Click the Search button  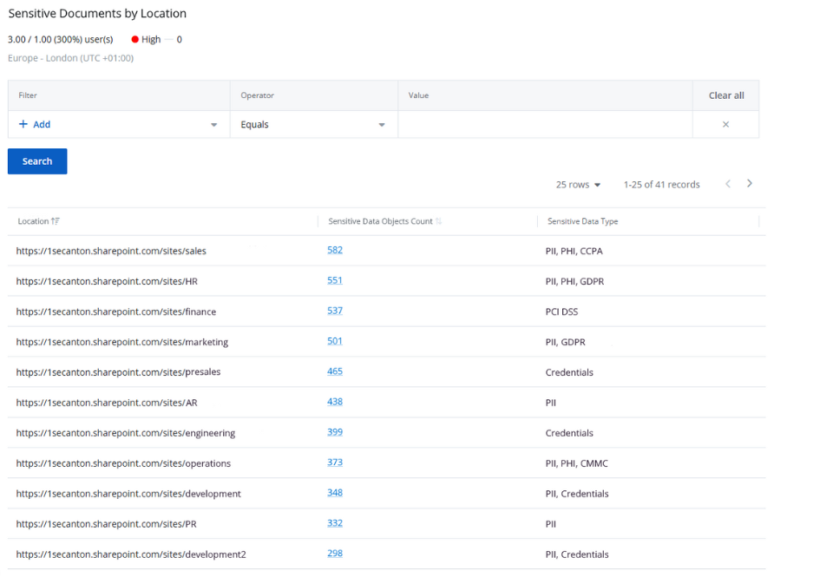coord(36,161)
